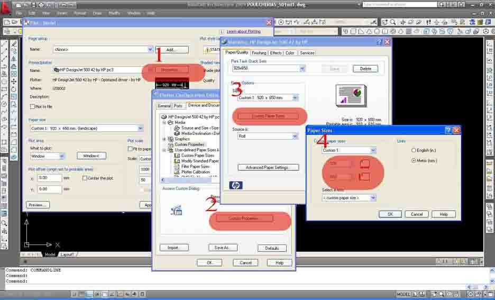Screen dimensions: 495x300
Task: Click the Window< button
Action: point(91,156)
